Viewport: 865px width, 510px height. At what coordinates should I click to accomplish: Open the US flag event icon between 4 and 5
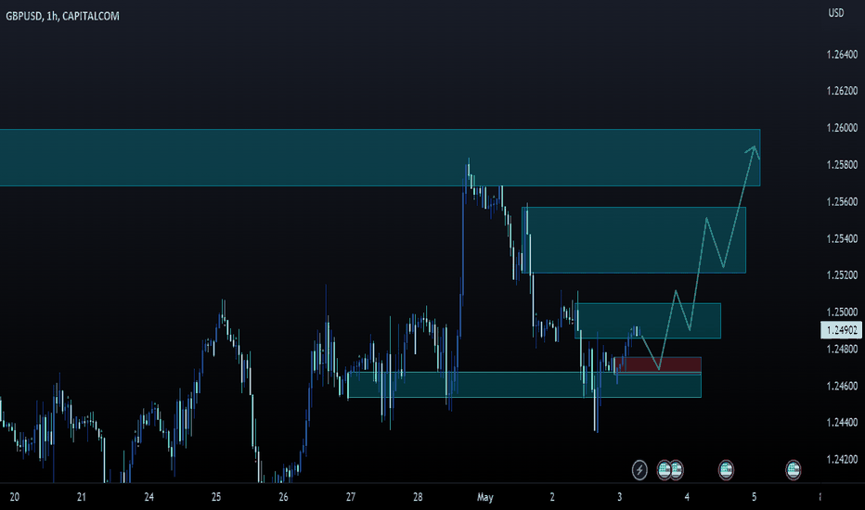(726, 470)
